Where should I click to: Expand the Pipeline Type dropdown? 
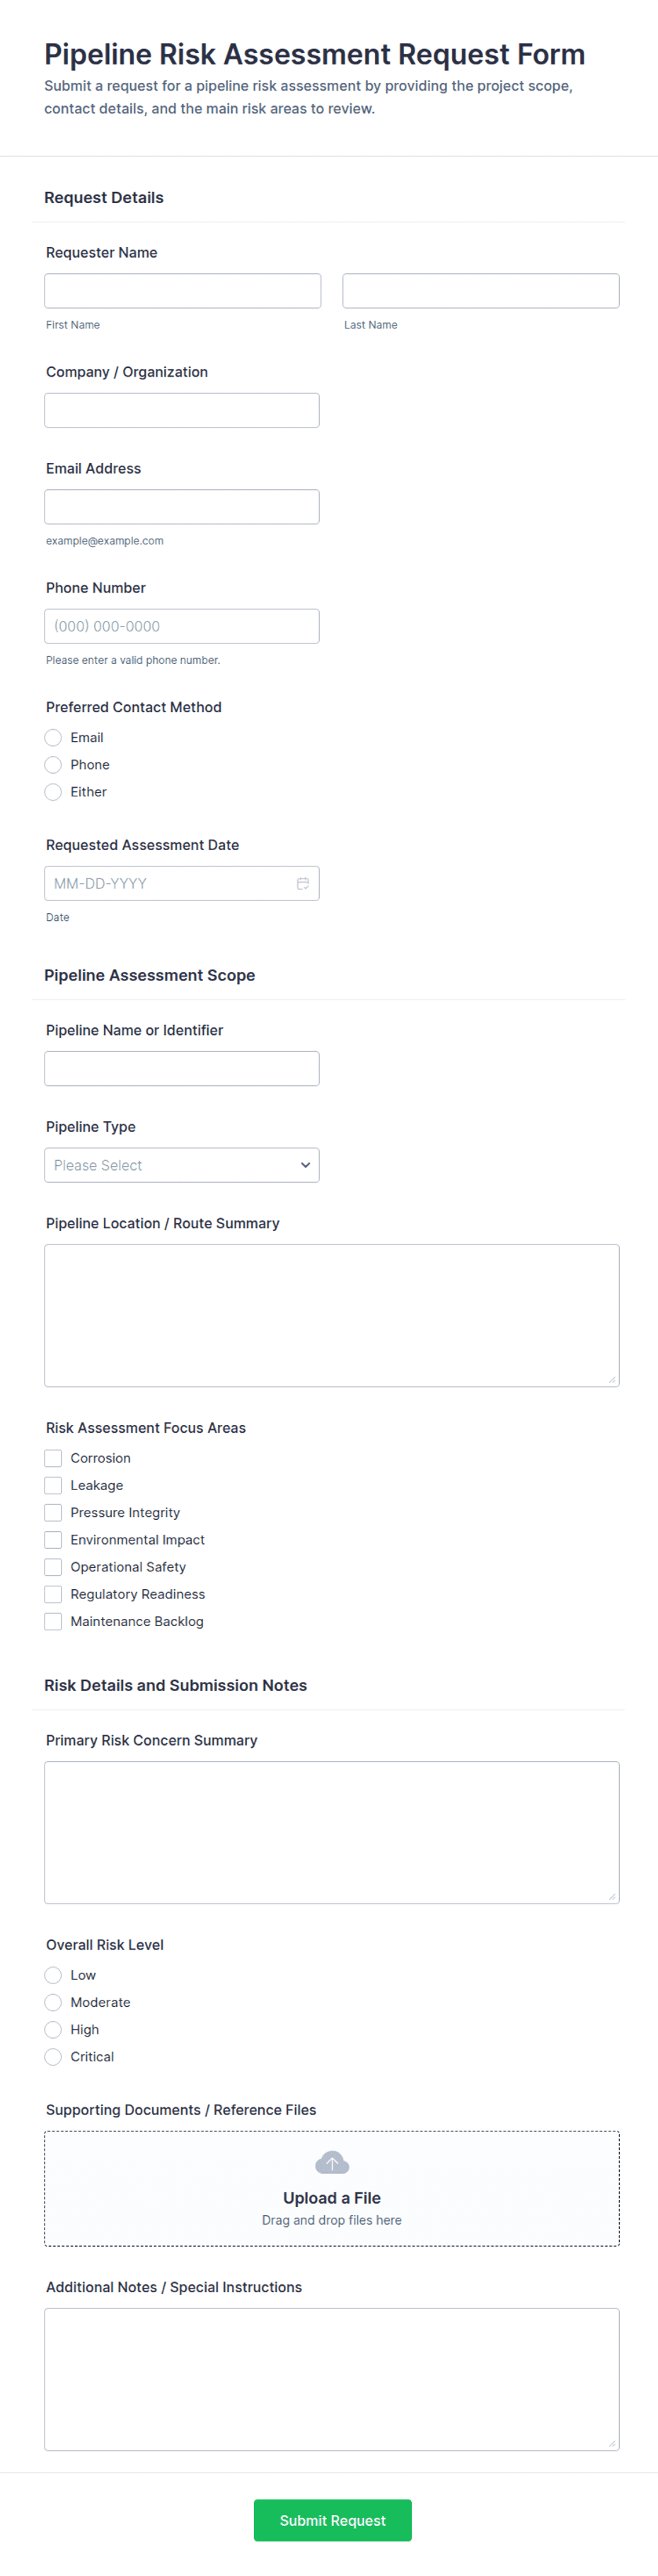tap(182, 1165)
